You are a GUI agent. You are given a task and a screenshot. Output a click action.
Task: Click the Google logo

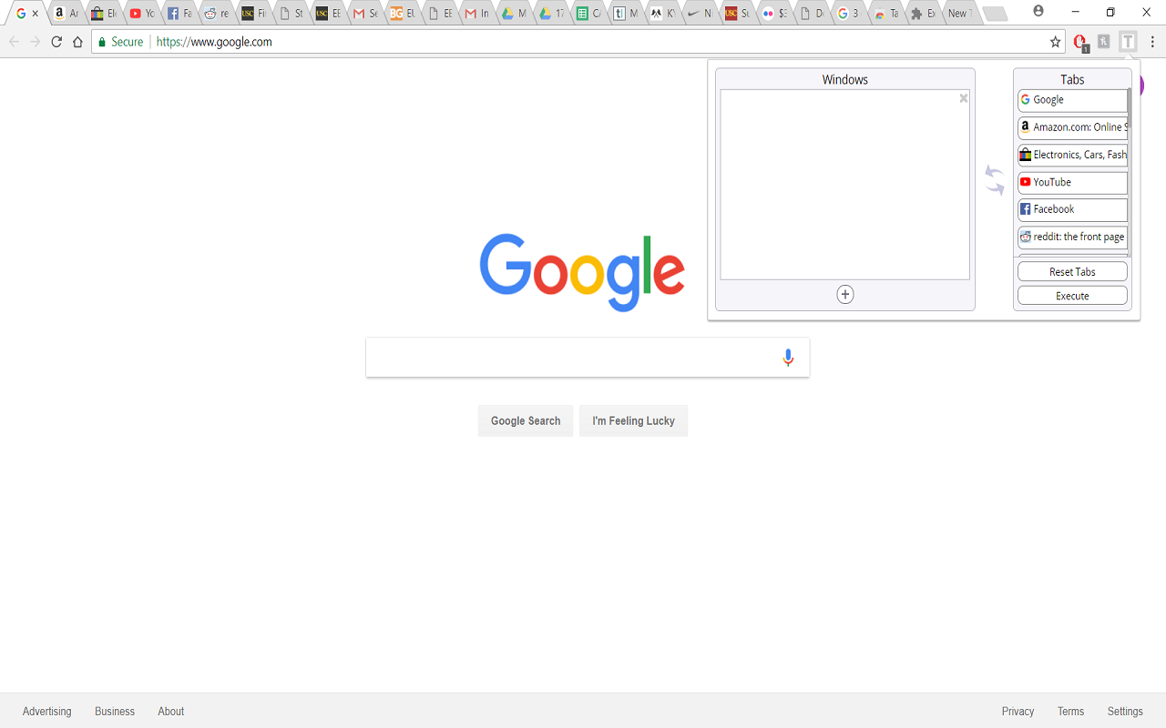click(582, 272)
